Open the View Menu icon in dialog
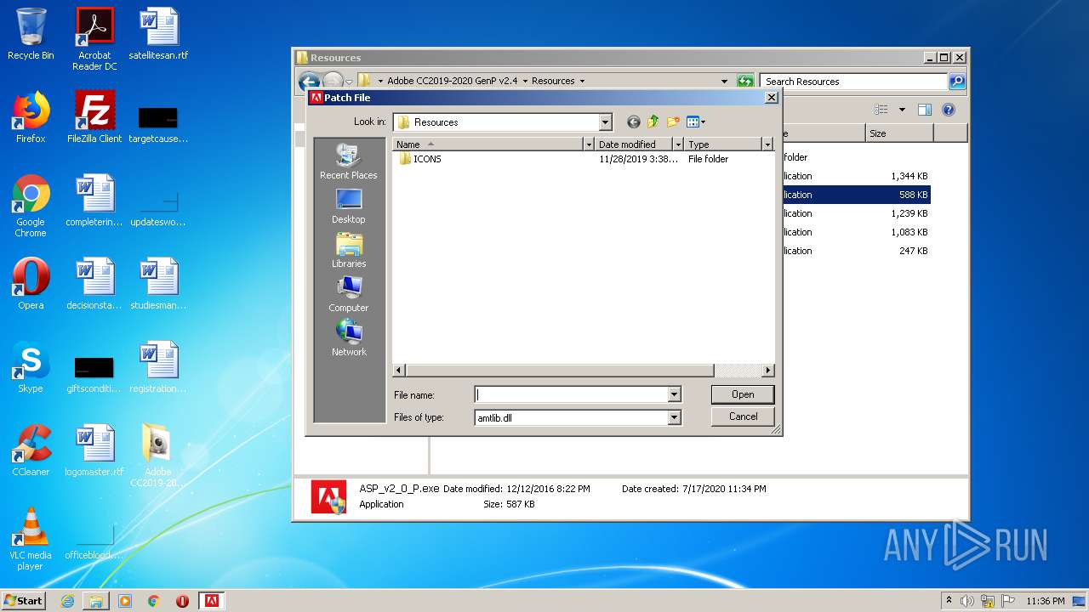The image size is (1089, 612). tap(696, 122)
